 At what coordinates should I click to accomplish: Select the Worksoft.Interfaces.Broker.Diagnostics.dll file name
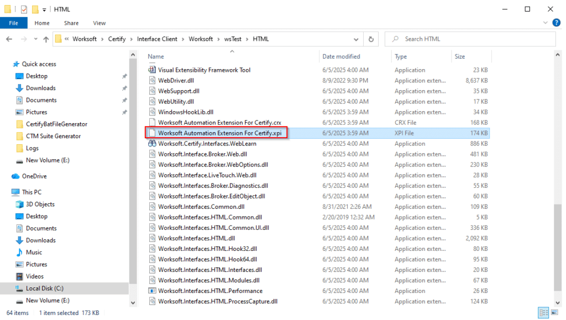213,186
